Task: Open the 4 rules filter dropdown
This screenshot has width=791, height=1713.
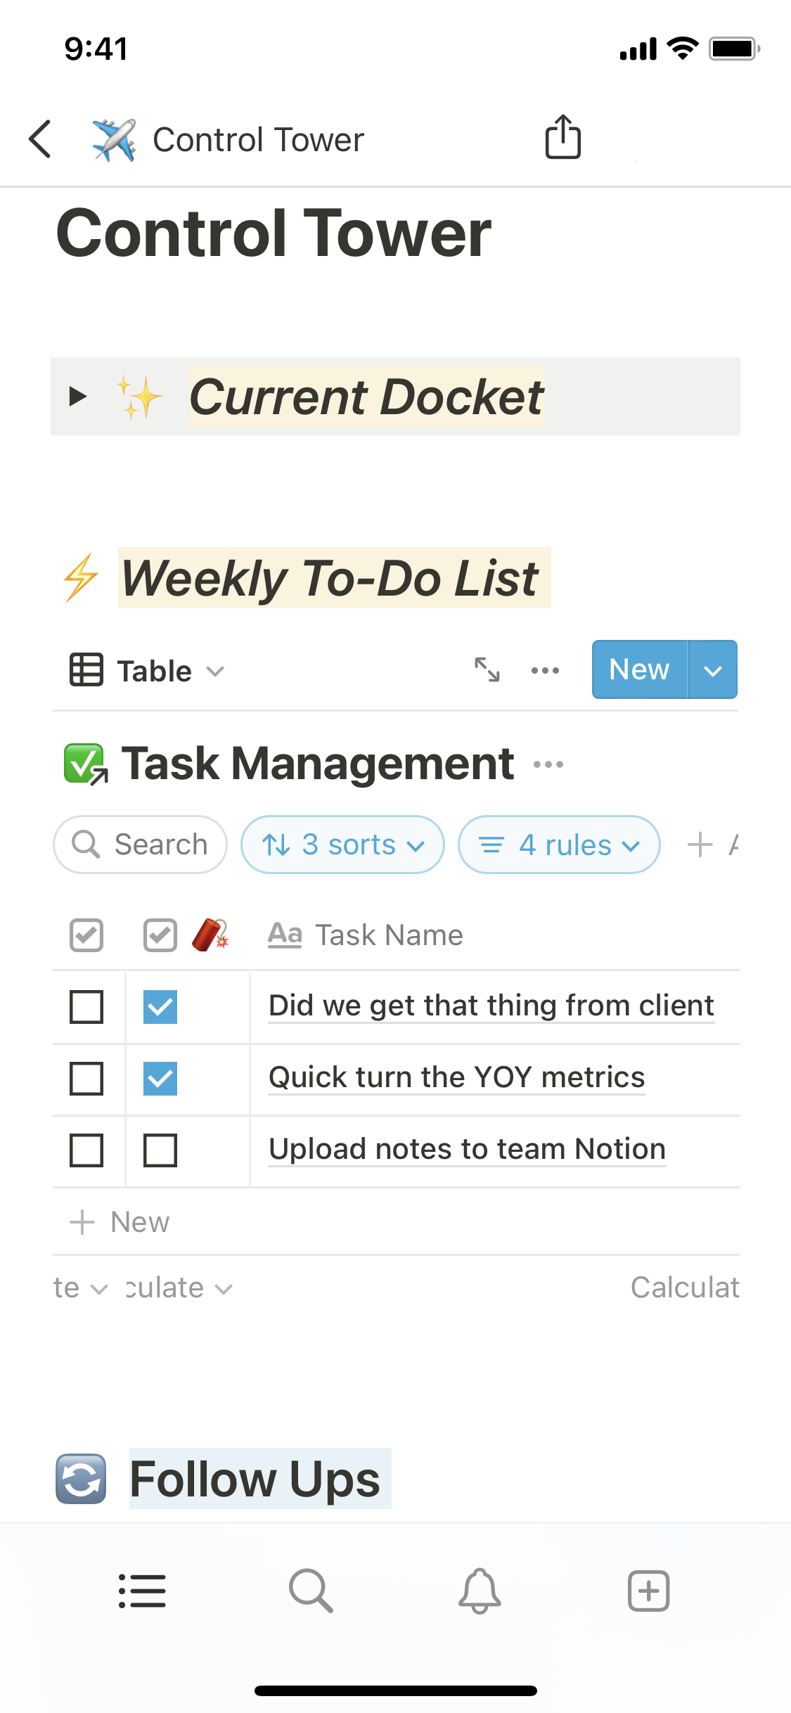Action: coord(559,845)
